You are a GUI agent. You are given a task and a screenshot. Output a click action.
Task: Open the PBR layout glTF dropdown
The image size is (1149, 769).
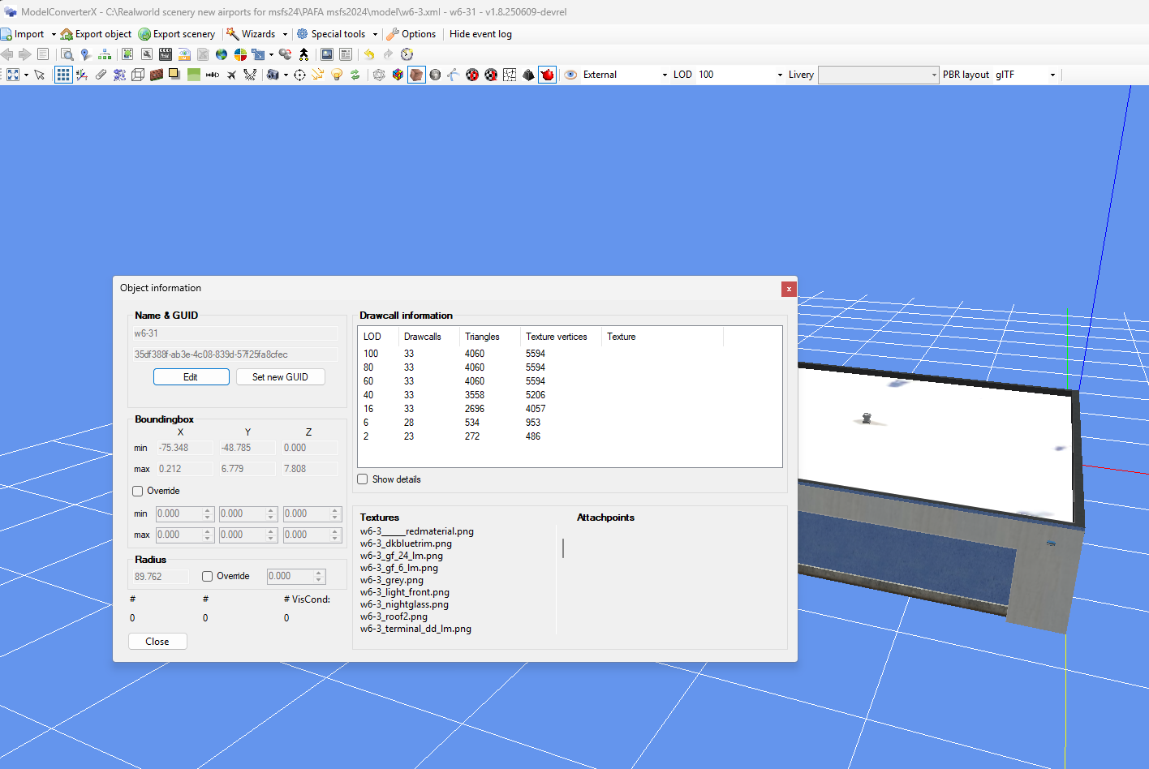pos(1052,74)
